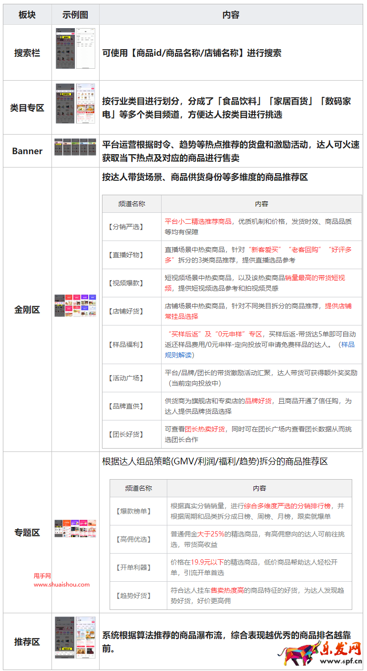
Task: Click heading 按达人带货场景、商品供货身份等多维度的商品推荐区
Action: [x=205, y=177]
